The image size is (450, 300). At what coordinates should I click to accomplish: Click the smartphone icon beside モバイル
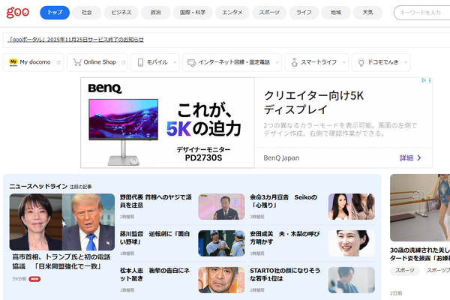coord(140,62)
